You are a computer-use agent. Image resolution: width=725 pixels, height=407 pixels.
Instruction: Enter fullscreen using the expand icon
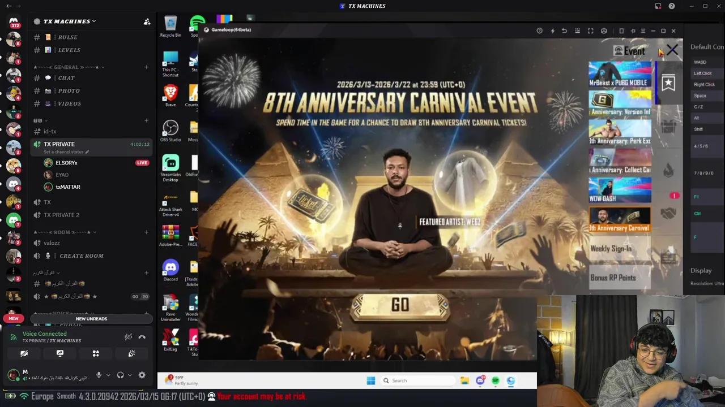(590, 31)
